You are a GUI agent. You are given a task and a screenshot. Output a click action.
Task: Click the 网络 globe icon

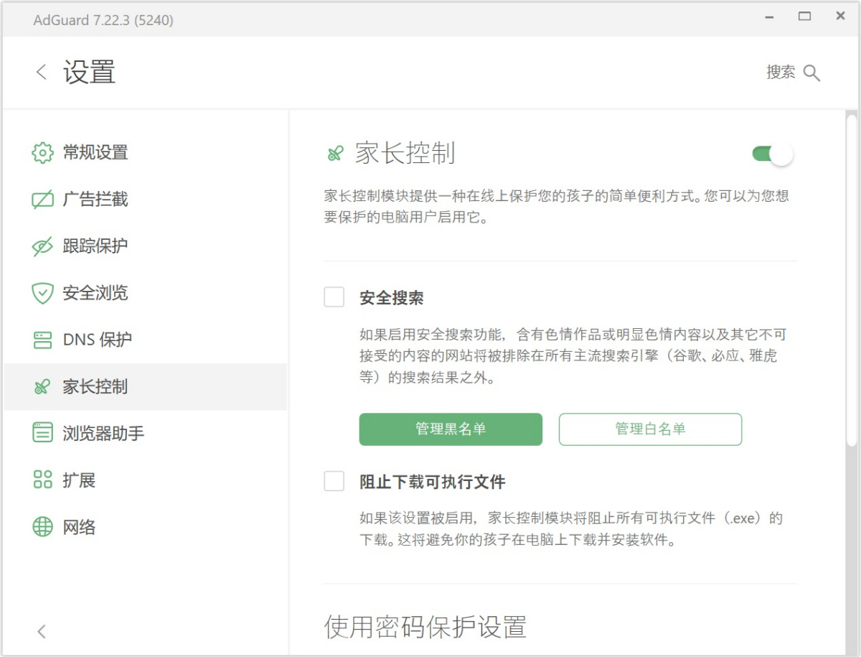click(x=43, y=527)
